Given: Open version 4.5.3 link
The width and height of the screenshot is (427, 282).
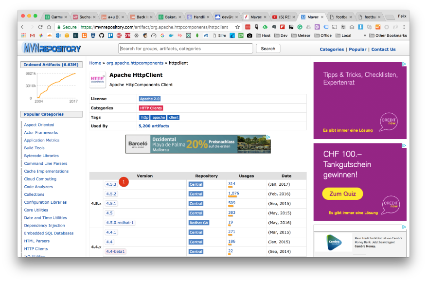Looking at the screenshot, I should pos(111,184).
